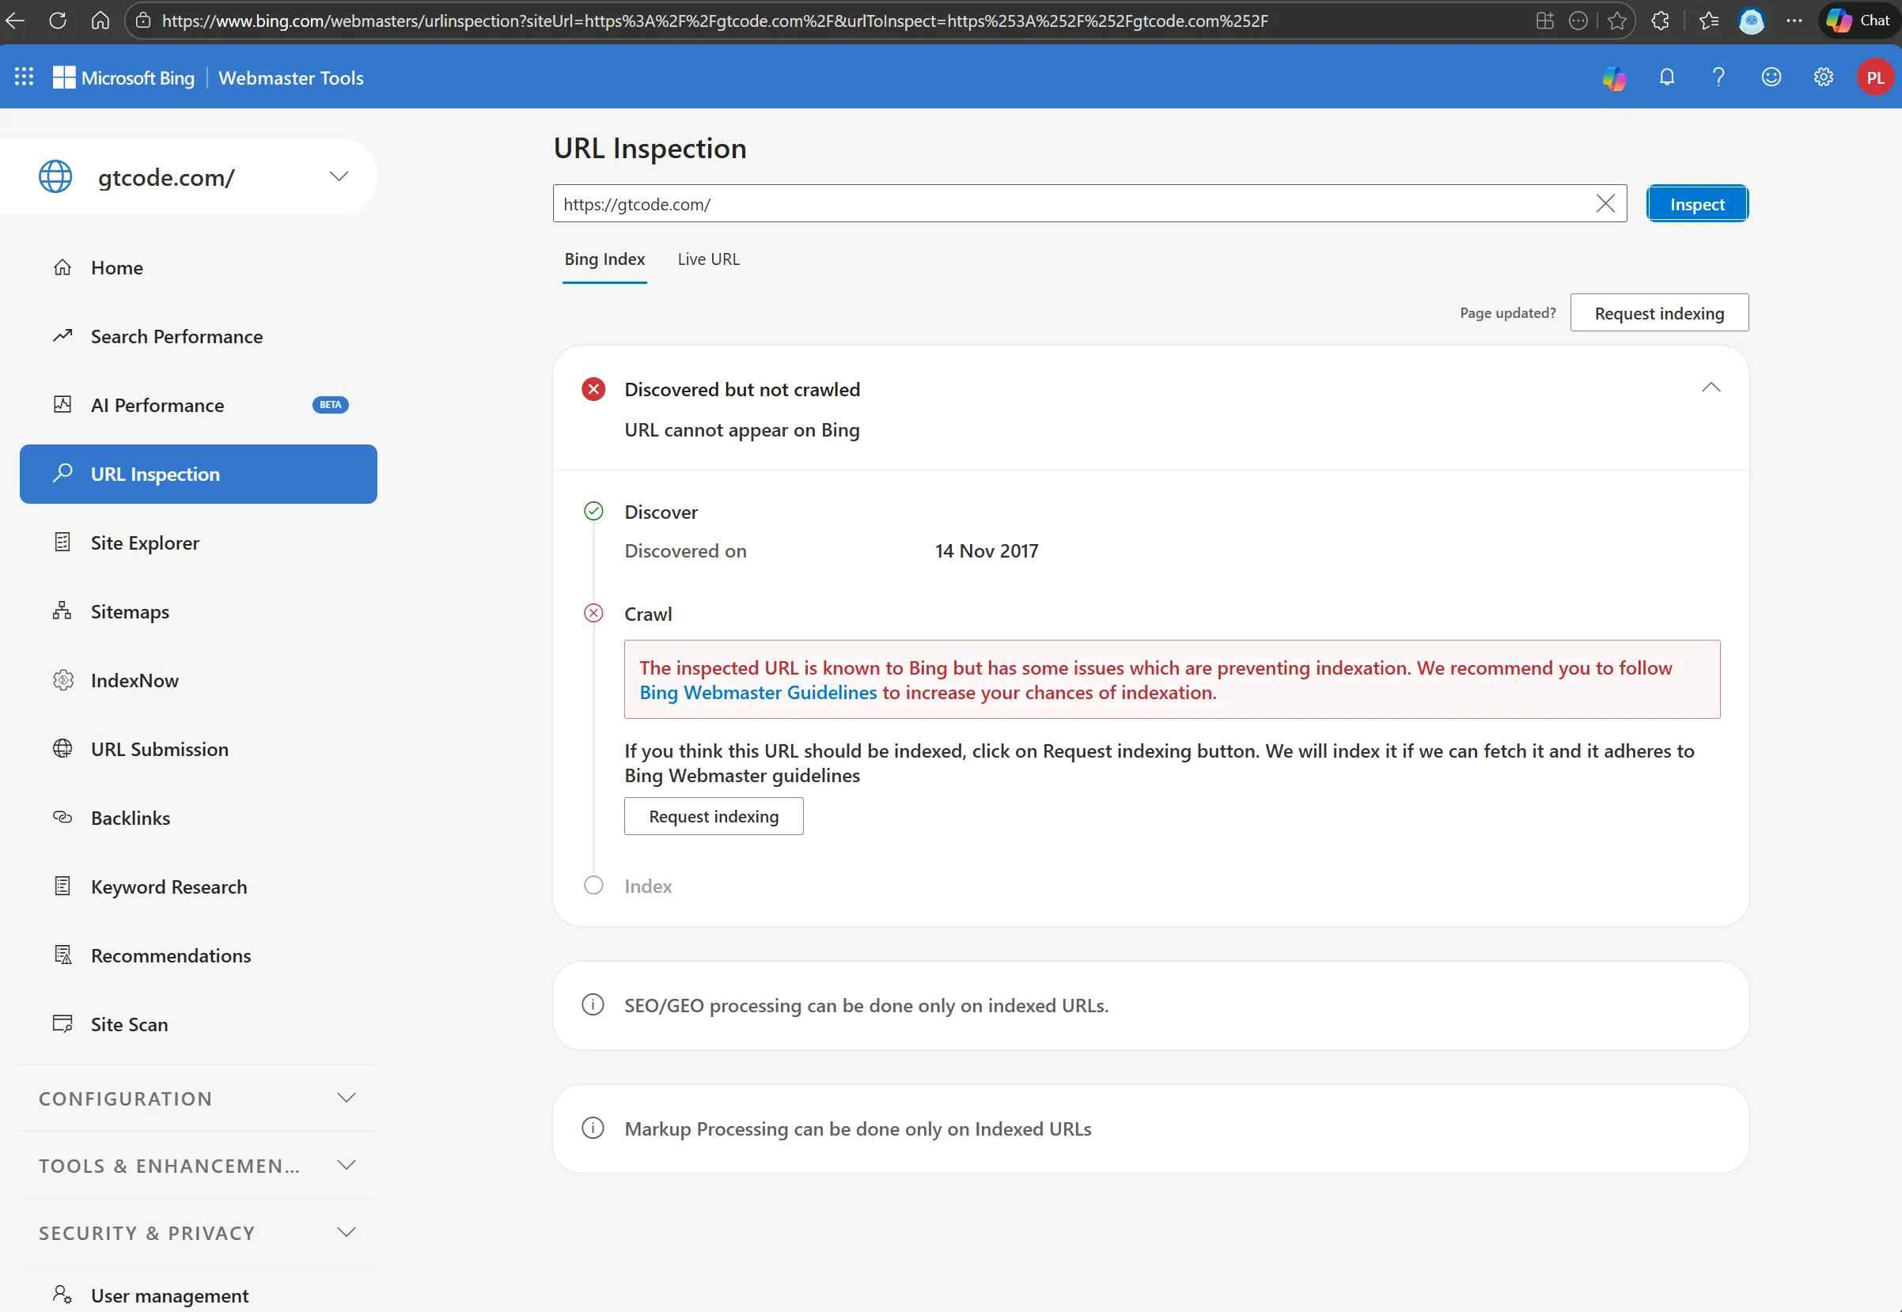This screenshot has height=1312, width=1902.
Task: Click the Copilot icon in the header
Action: tap(1613, 78)
